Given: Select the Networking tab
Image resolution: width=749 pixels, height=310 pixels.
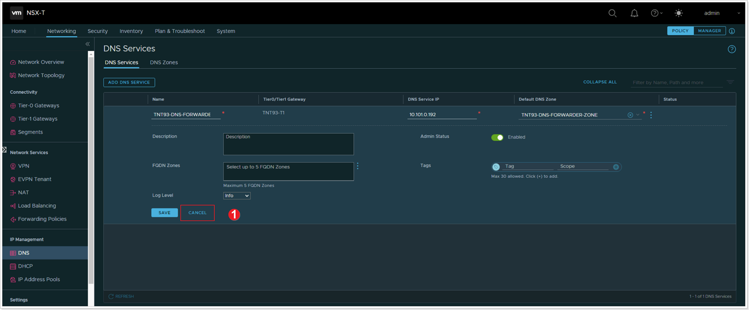Looking at the screenshot, I should (x=62, y=31).
